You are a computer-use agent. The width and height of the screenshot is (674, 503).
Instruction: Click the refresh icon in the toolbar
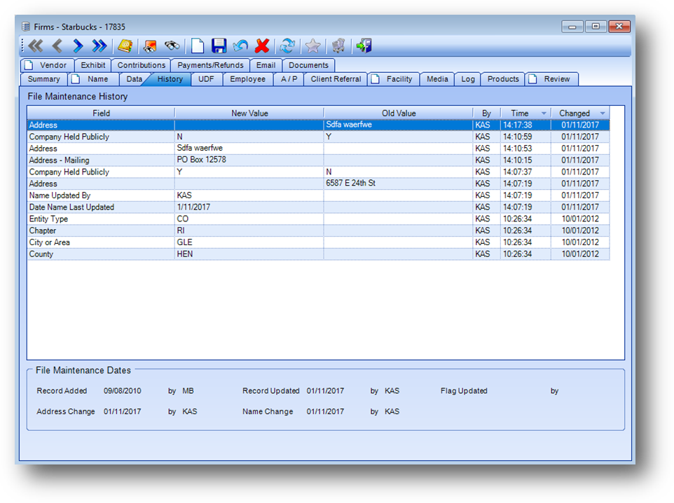(x=287, y=46)
